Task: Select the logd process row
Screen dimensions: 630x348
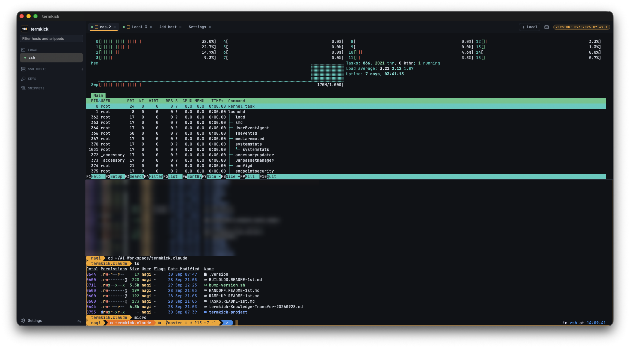Action: [346, 117]
